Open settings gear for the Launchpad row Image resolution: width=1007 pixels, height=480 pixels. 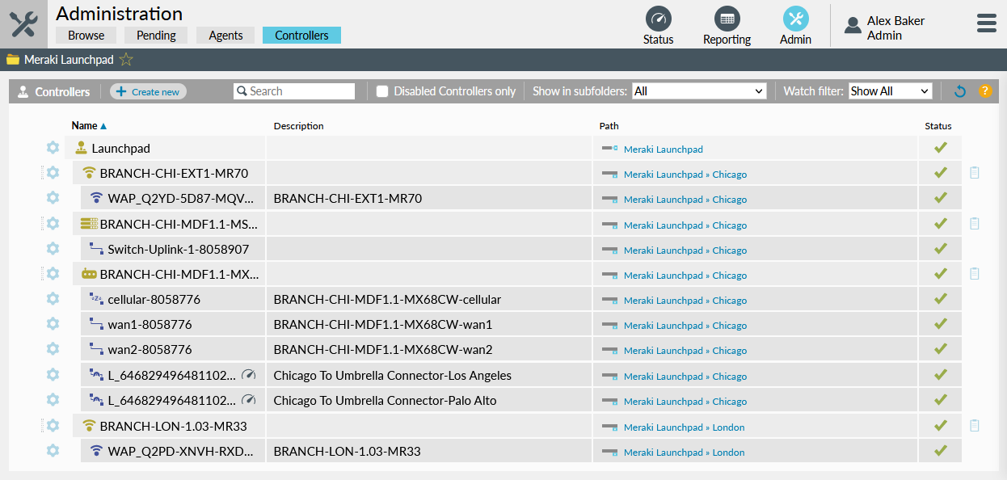click(x=52, y=148)
